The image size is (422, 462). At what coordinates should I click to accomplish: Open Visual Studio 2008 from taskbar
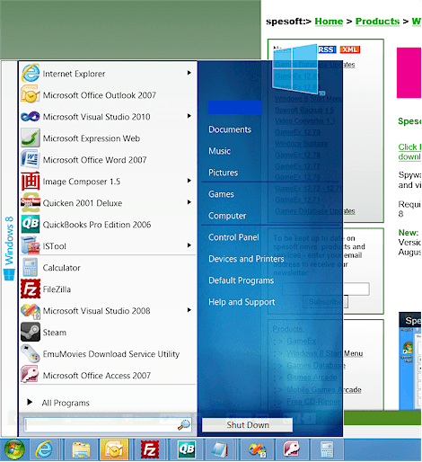[257, 450]
